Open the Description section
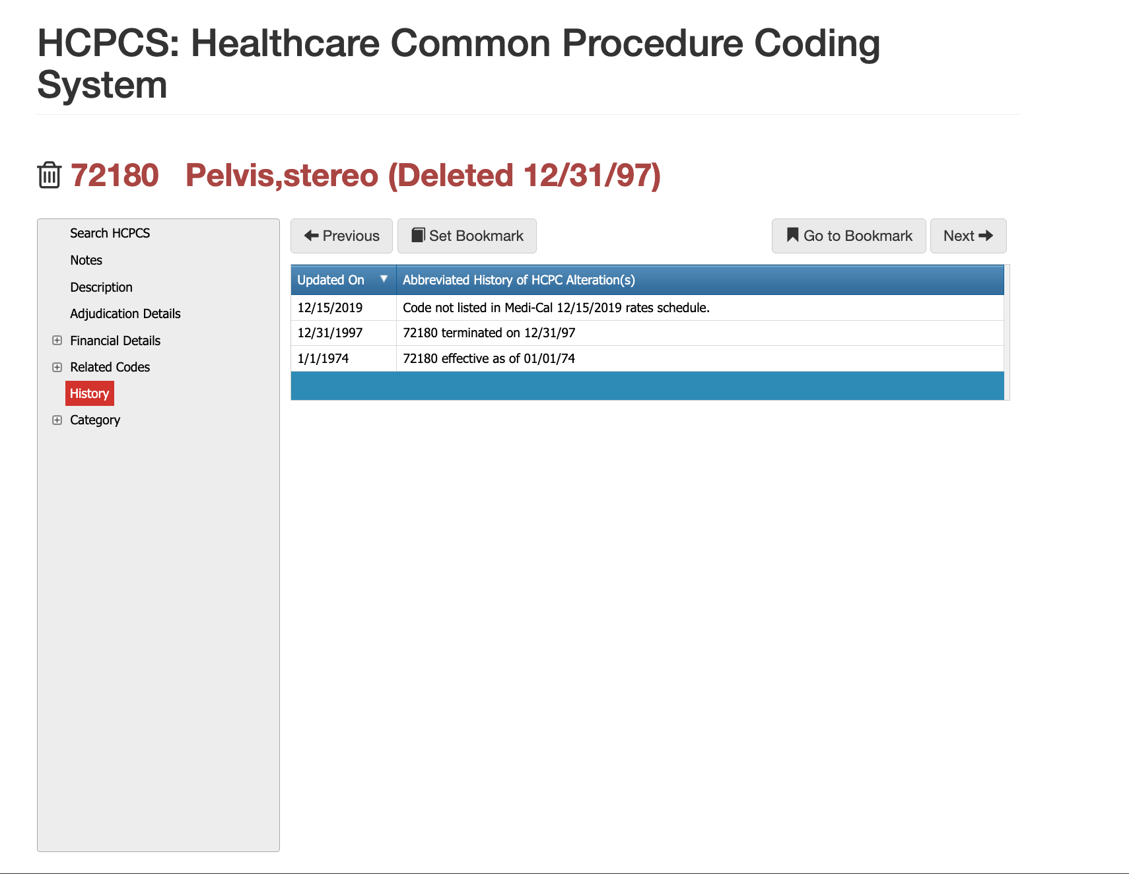Image resolution: width=1129 pixels, height=887 pixels. click(x=101, y=286)
